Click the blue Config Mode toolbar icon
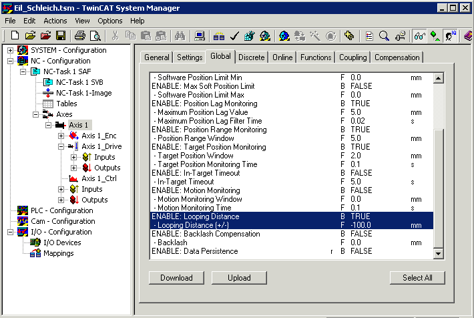474x318 pixels. coord(284,36)
